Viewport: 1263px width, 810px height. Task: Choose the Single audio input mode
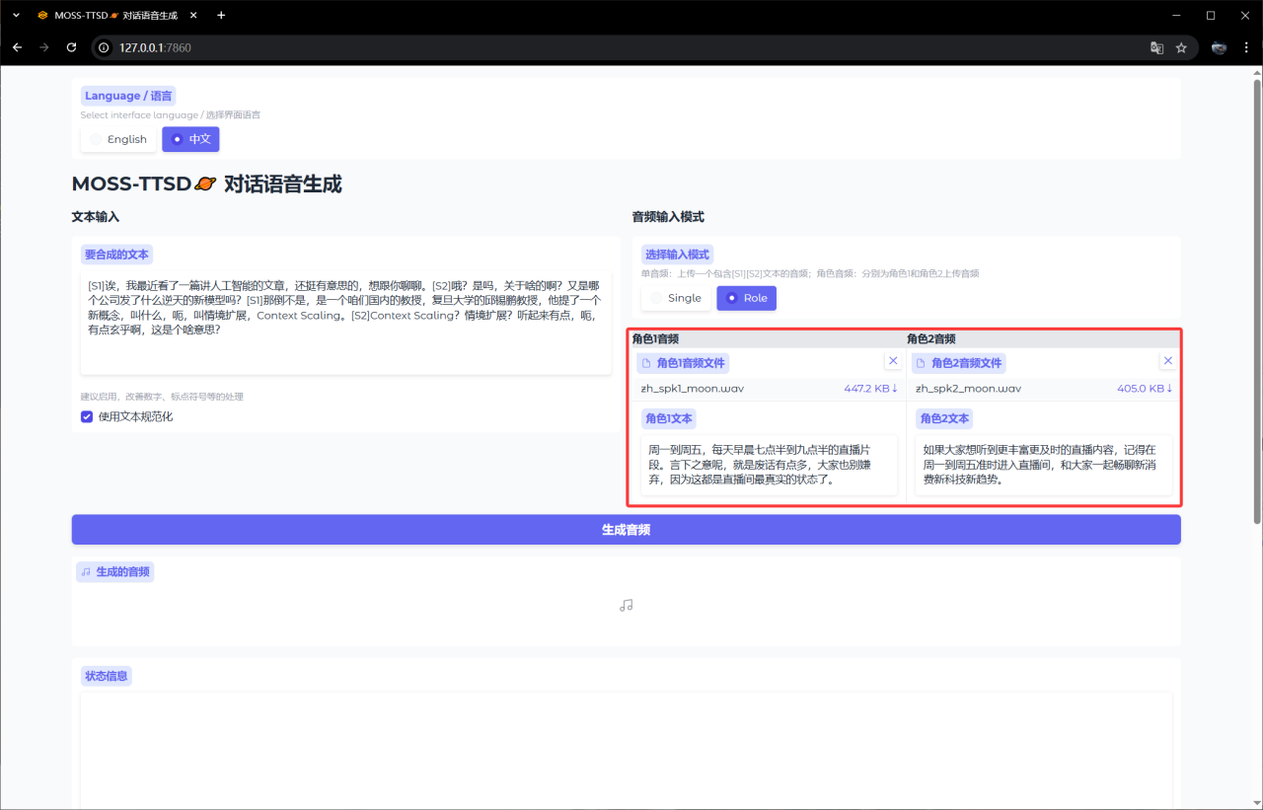tap(676, 298)
